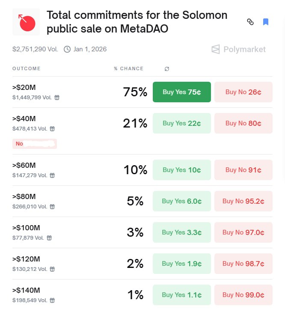Buy No at 99.0¢ for >$140M
The width and height of the screenshot is (285, 318).
pyautogui.click(x=243, y=295)
